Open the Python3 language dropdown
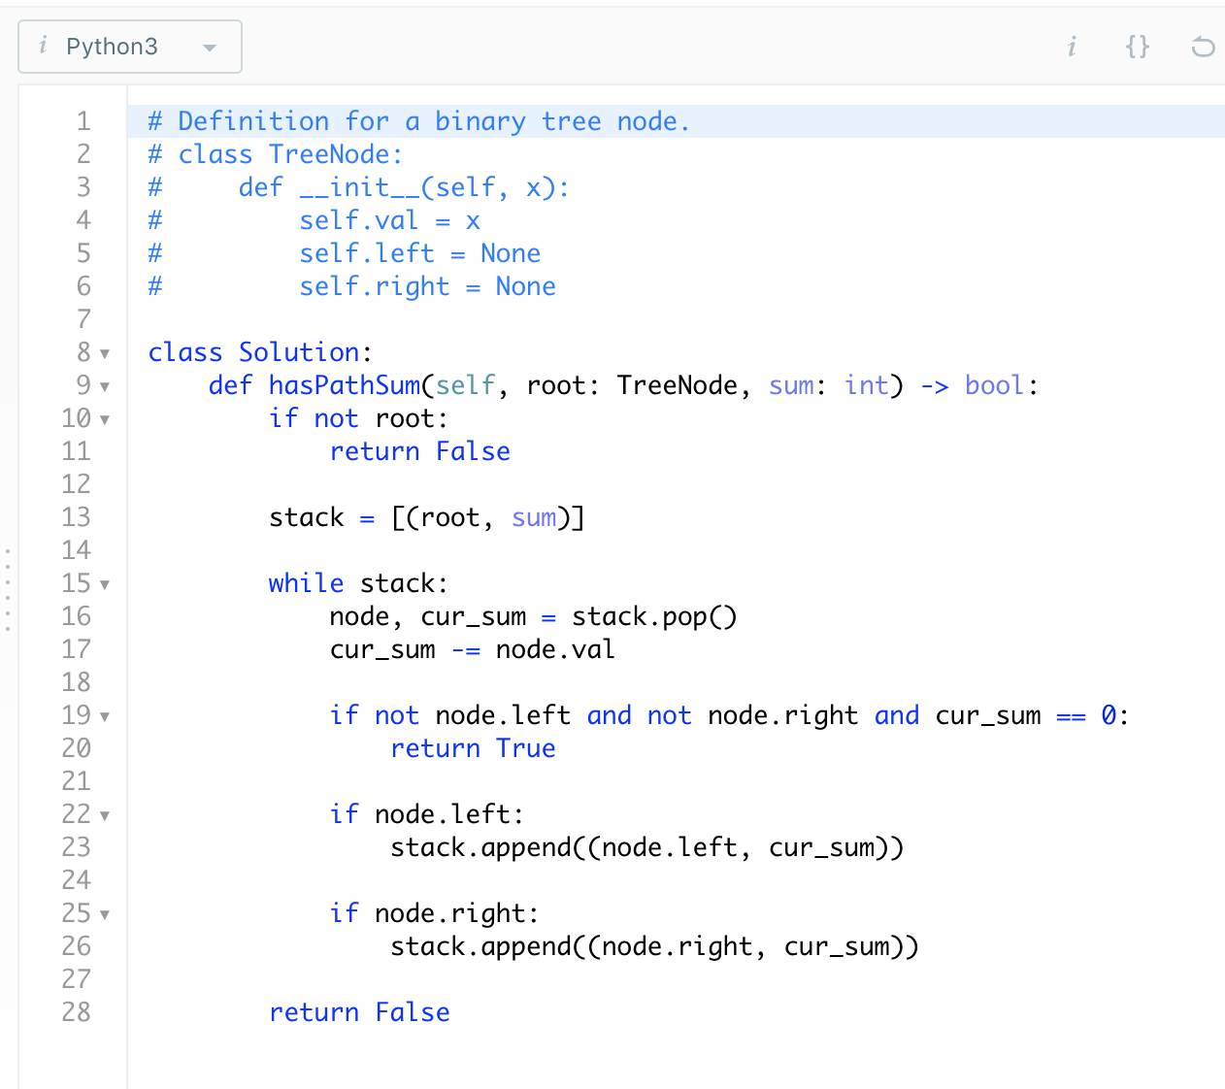 tap(210, 46)
